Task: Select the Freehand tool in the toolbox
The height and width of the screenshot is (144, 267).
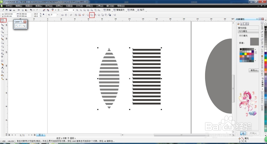Action: click(x=2, y=35)
